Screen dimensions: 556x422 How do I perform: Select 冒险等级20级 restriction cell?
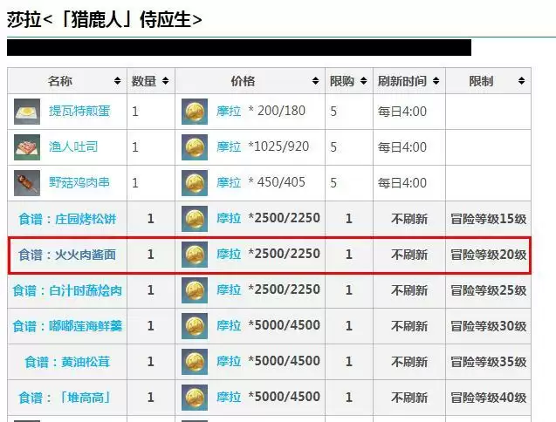[488, 255]
